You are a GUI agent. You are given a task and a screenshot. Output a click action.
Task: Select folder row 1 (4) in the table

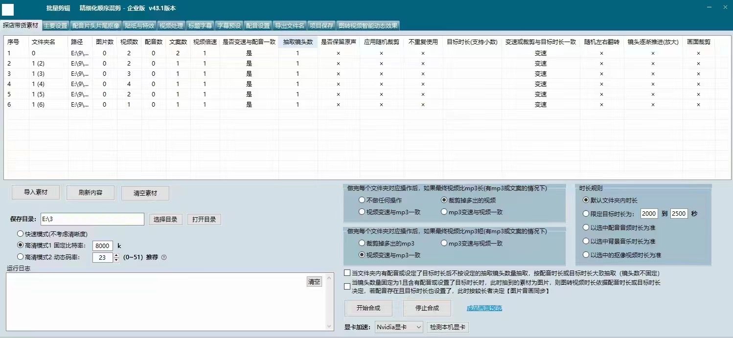click(x=38, y=84)
